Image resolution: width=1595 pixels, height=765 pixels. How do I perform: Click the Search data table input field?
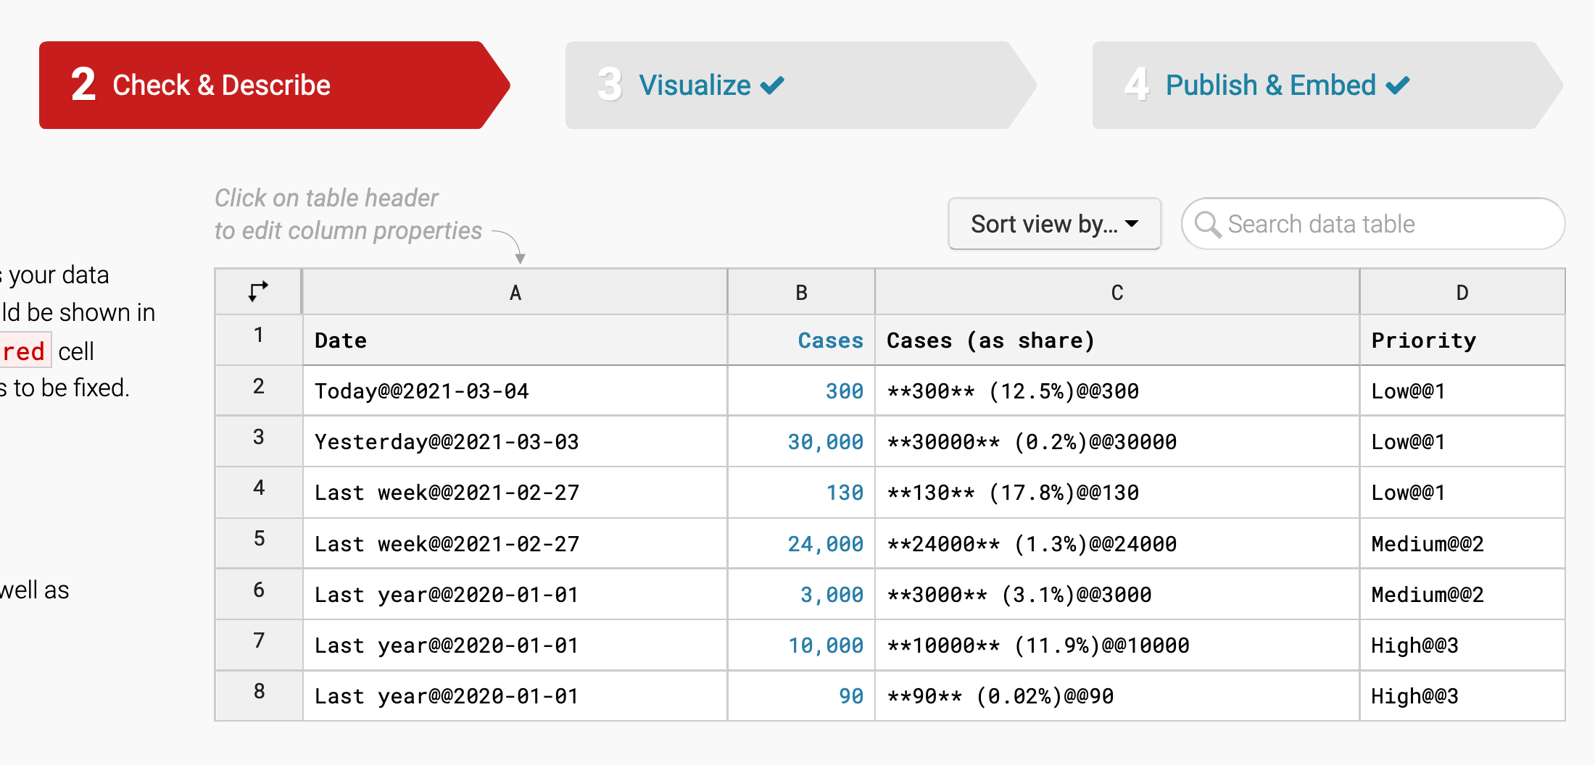[x=1377, y=224]
